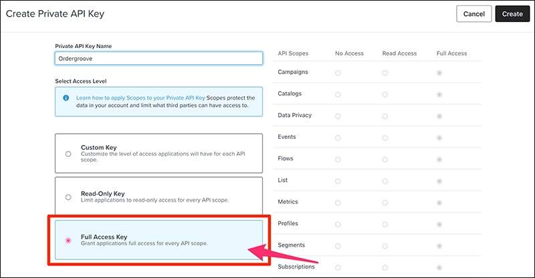Set Metrics scope to No Access
Image resolution: width=535 pixels, height=278 pixels.
(338, 202)
